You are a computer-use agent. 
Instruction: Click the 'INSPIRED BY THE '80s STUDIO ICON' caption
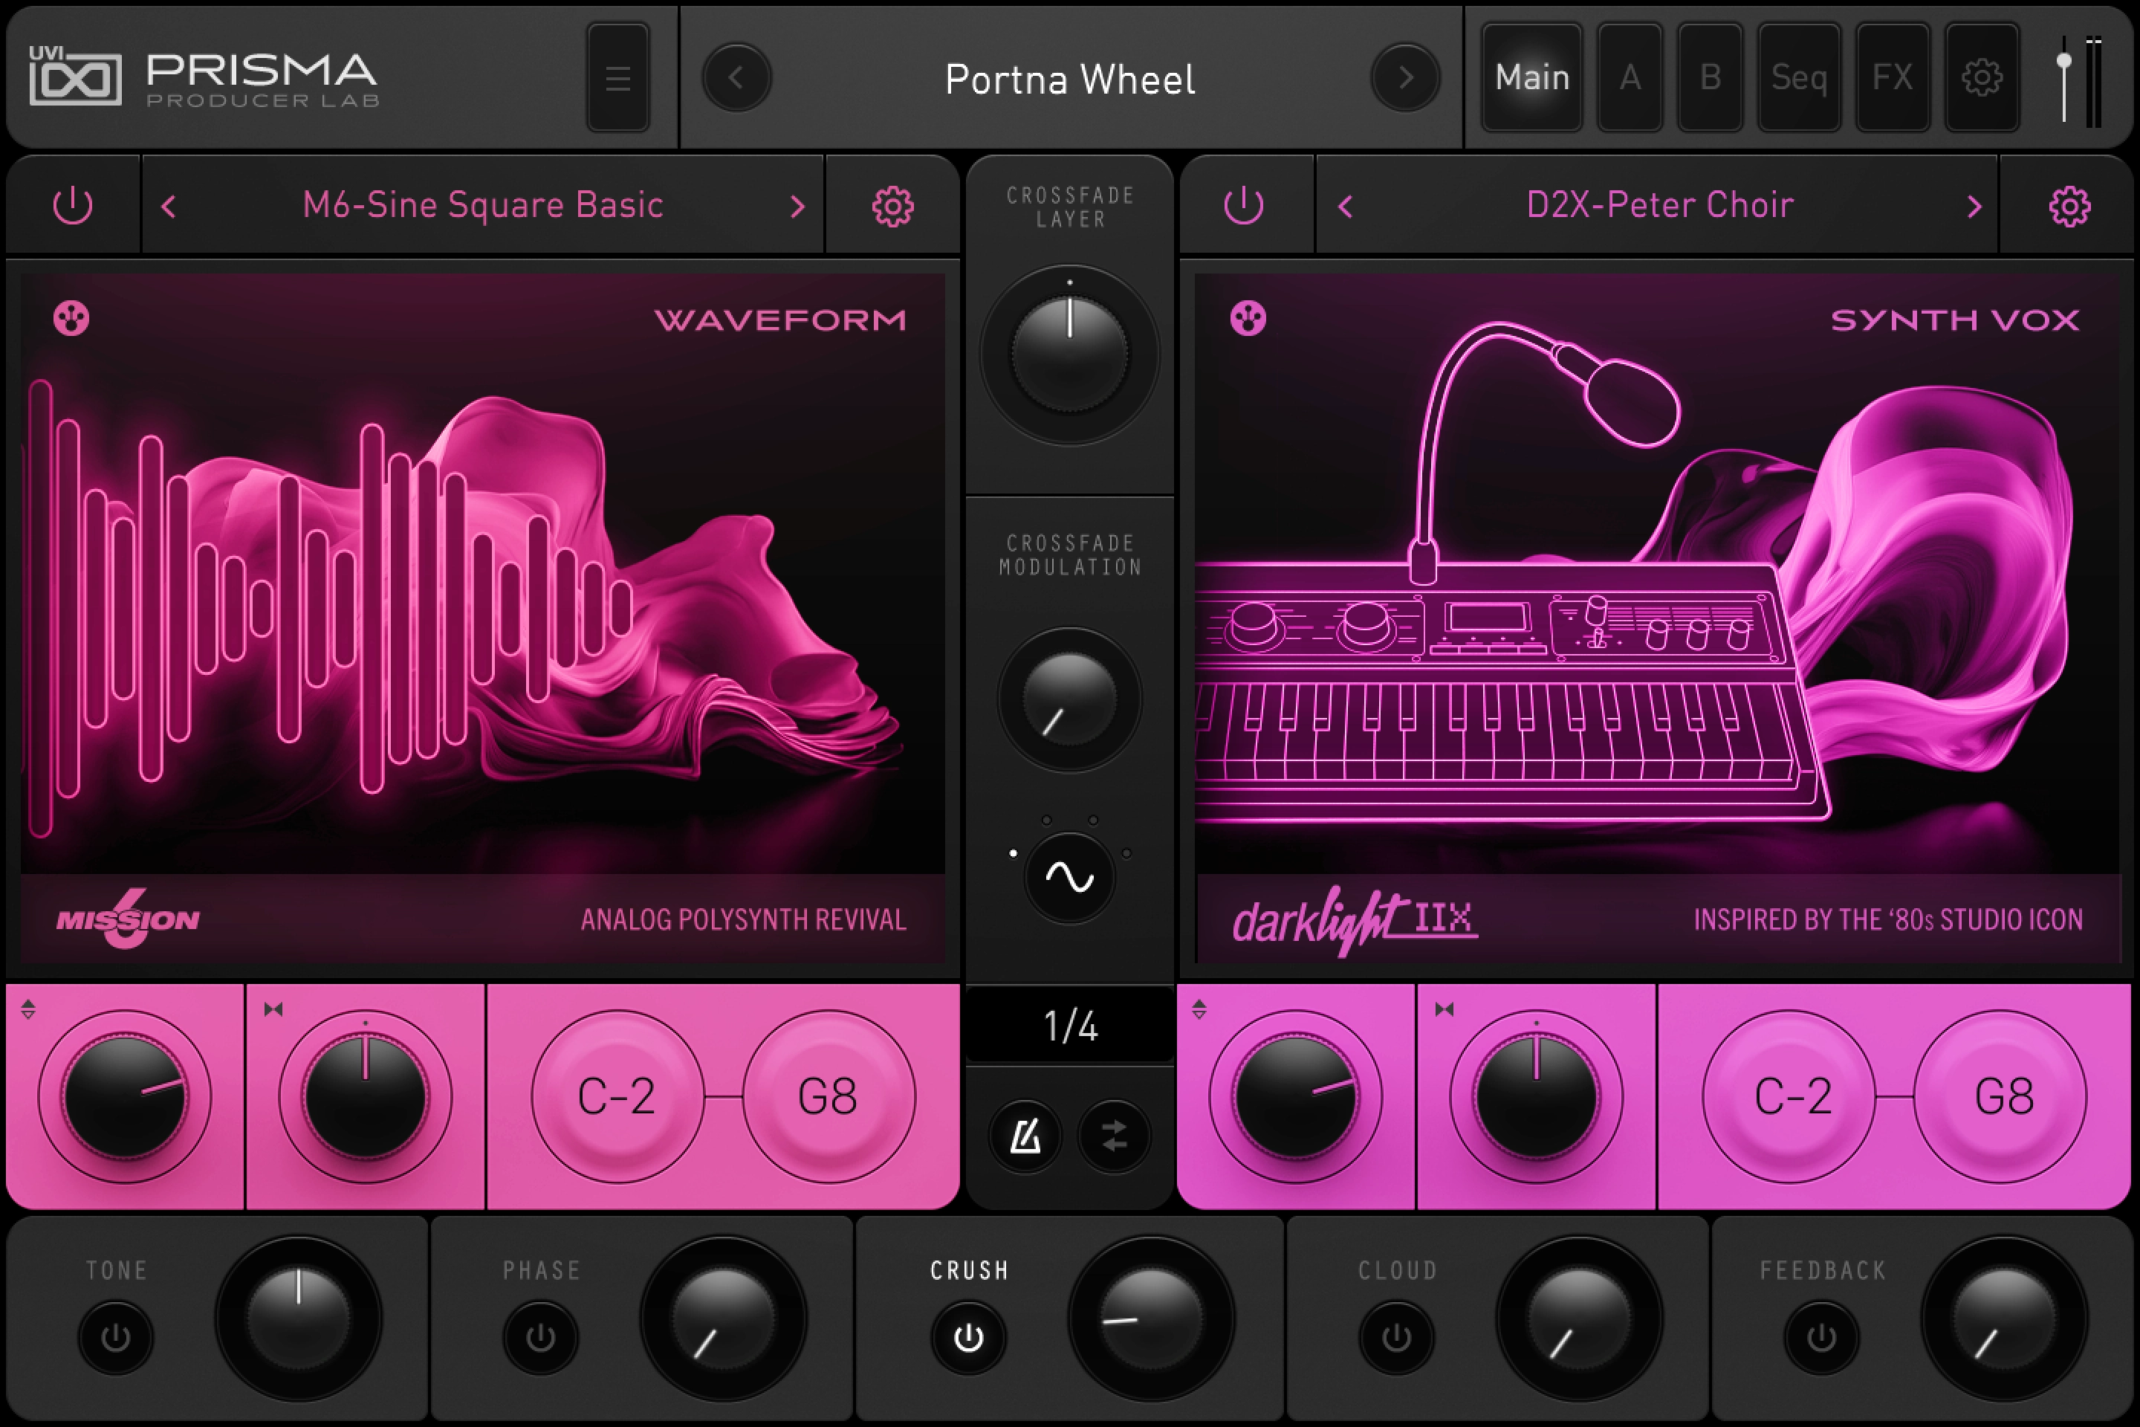pyautogui.click(x=1888, y=919)
